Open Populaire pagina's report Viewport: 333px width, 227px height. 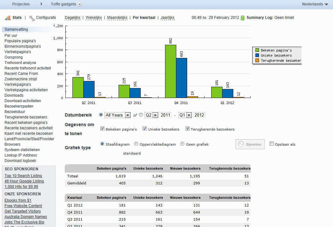[x=20, y=41]
